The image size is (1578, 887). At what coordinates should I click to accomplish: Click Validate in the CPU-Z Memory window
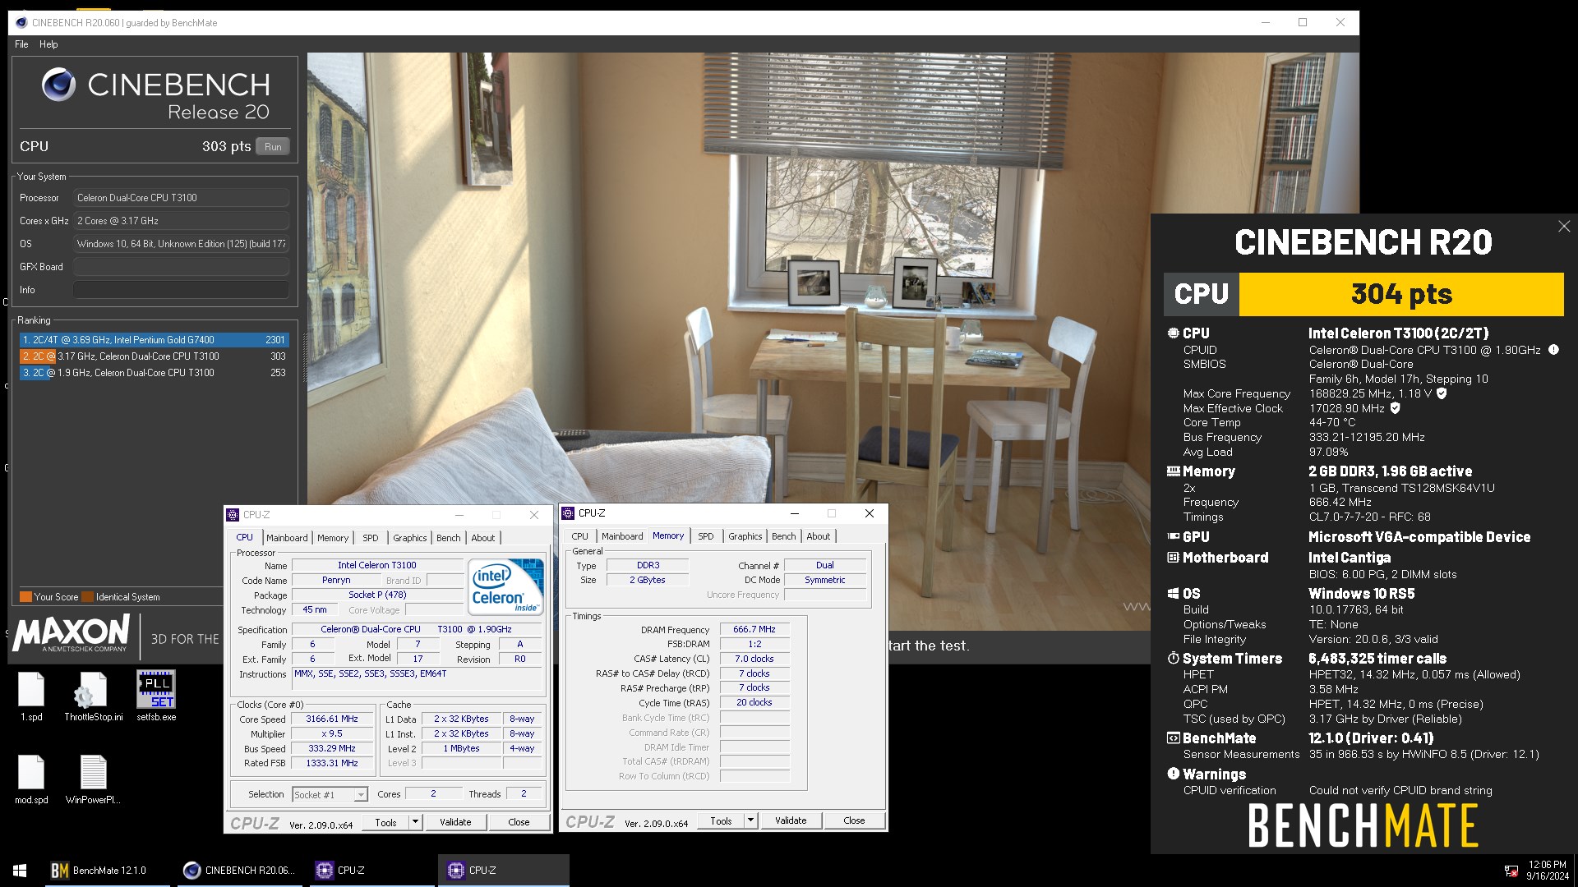pos(791,820)
